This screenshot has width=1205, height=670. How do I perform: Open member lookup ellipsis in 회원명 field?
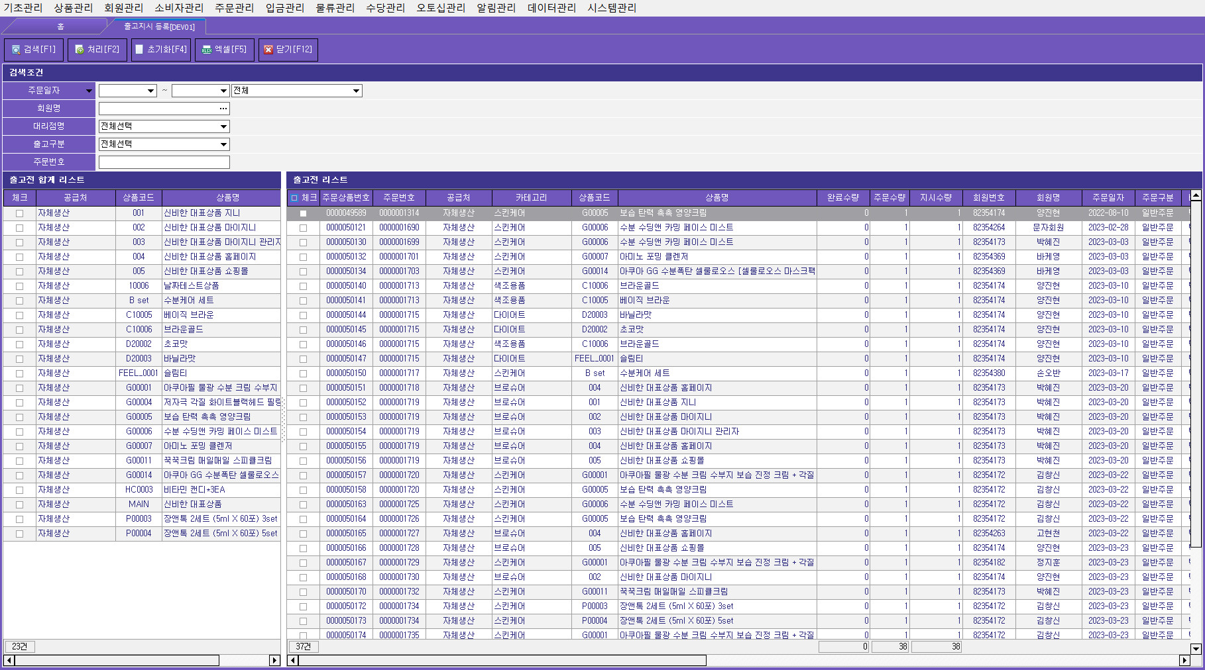pos(223,109)
